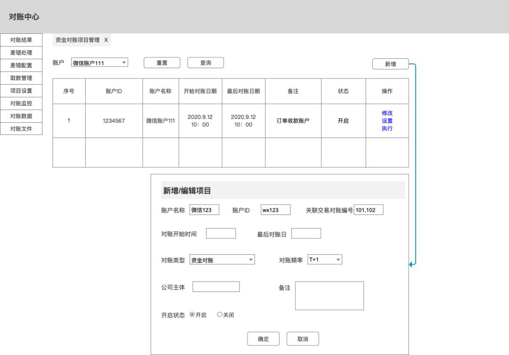The image size is (509, 355).
Task: Open the 取数管理 page
Action: 21,78
